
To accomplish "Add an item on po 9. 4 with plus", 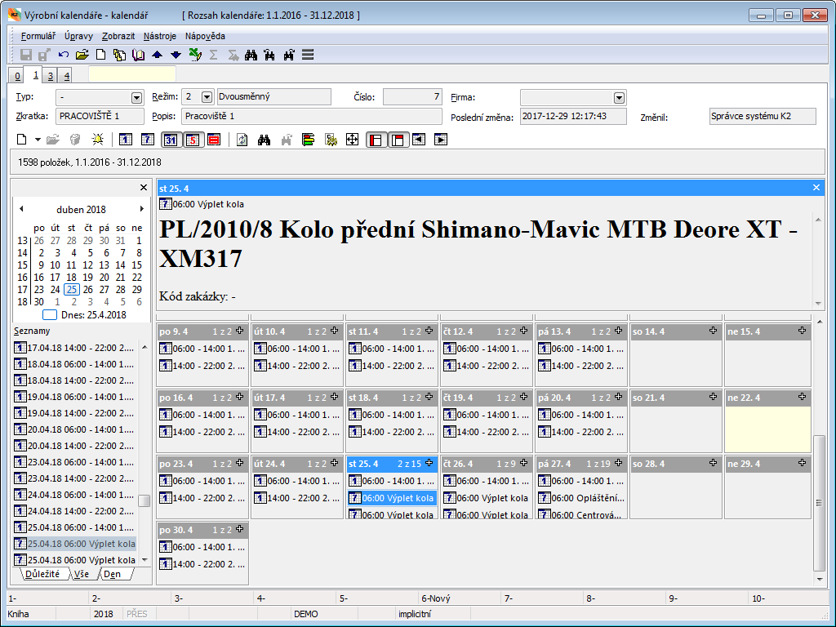I will point(240,331).
